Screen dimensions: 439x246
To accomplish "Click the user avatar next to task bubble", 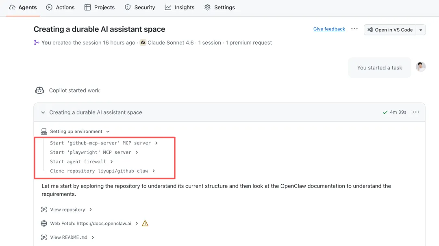I will coord(421,67).
